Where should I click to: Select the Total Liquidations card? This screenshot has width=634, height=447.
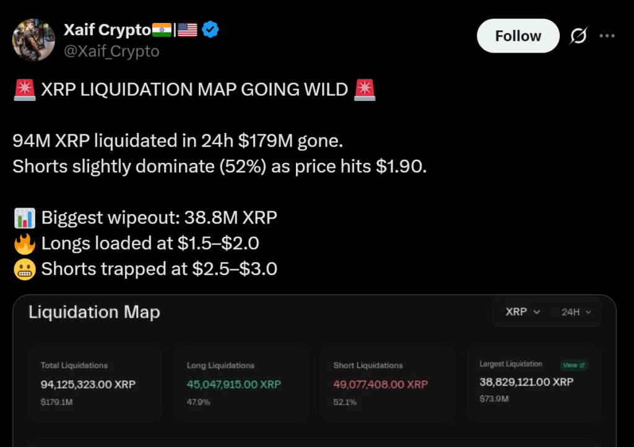tap(95, 384)
